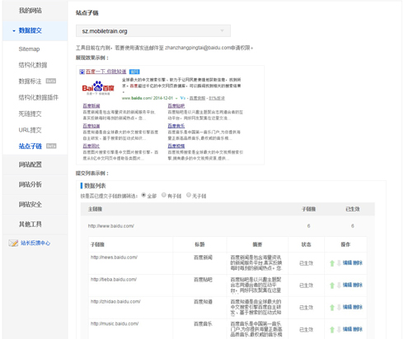Click the 站长反馈中心 notepad icon
This screenshot has width=404, height=339.
tap(13, 243)
